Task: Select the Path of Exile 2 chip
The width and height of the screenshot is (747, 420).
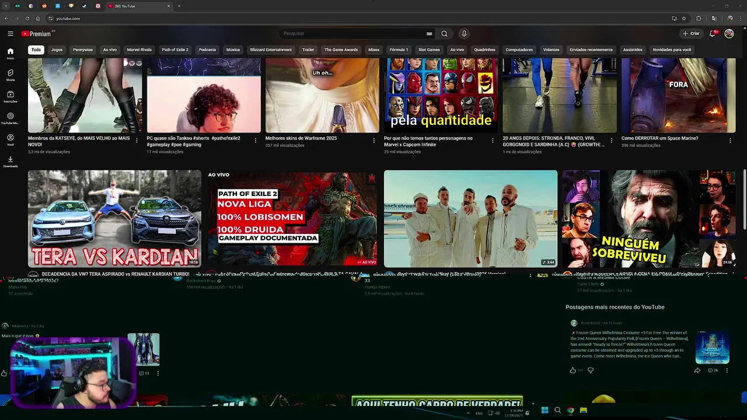Action: coord(175,50)
